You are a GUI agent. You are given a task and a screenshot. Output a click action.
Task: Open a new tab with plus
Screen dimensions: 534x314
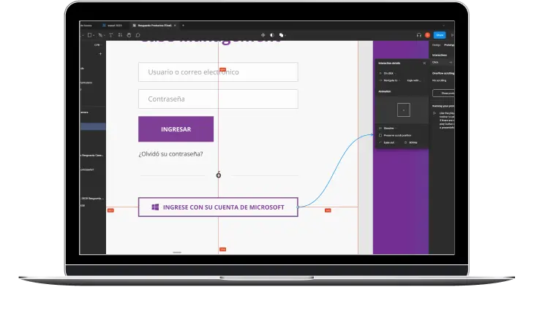(x=183, y=26)
